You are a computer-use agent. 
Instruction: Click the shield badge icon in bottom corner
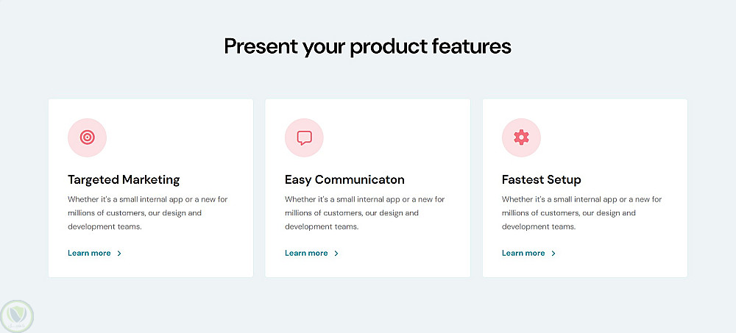point(17,316)
